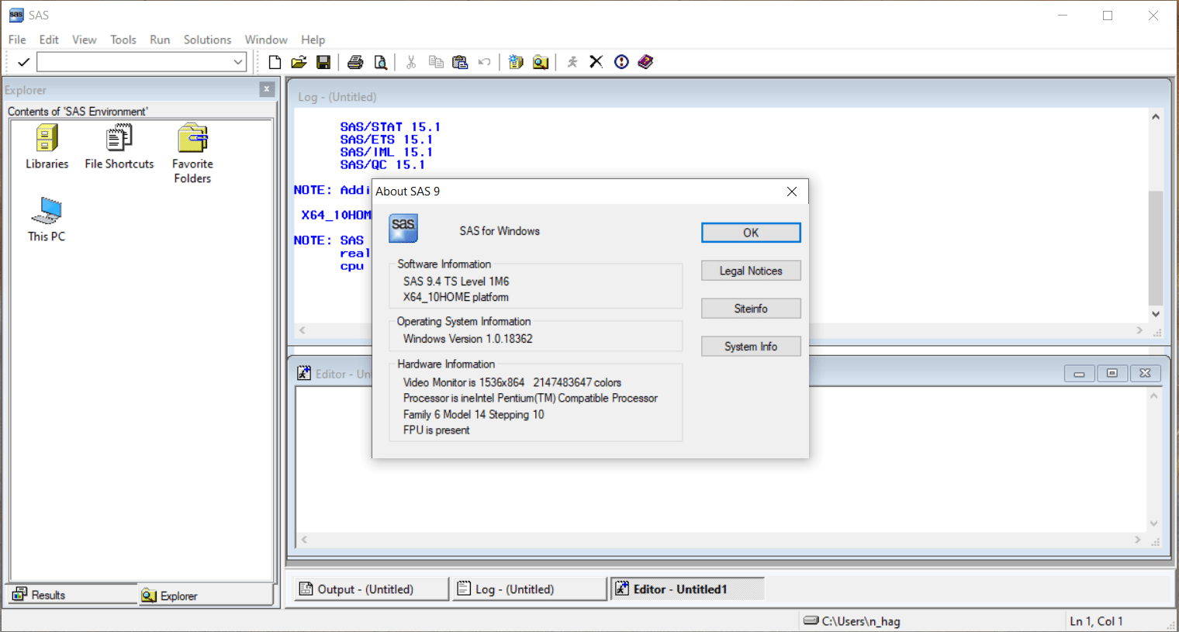Click the Log - (Untitled) title bar

click(728, 97)
